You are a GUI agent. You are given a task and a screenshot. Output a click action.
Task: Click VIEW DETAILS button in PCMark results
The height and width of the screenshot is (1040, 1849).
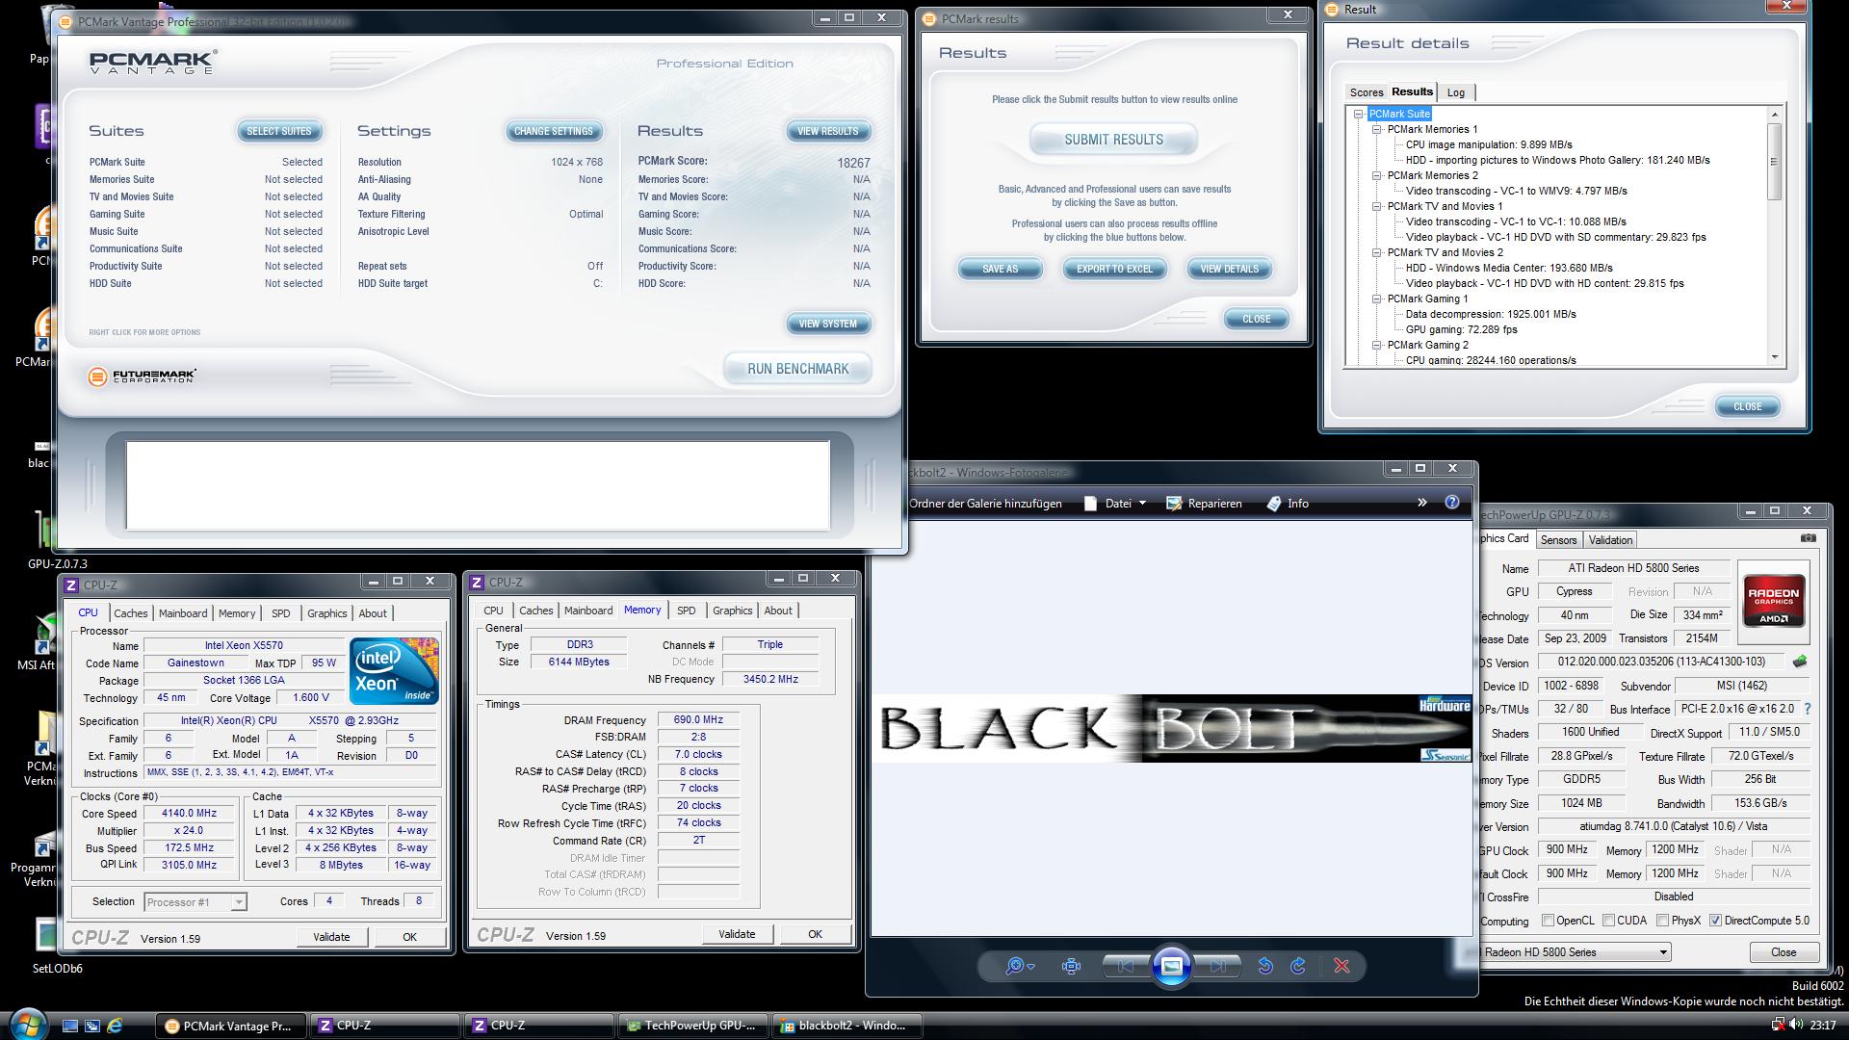click(1229, 269)
